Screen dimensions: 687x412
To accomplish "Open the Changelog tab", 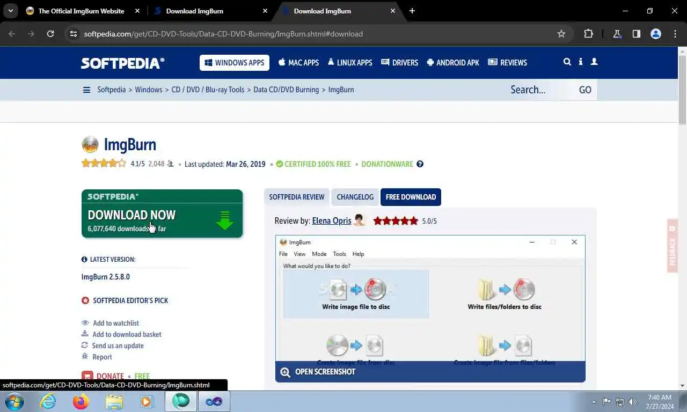I will click(355, 197).
